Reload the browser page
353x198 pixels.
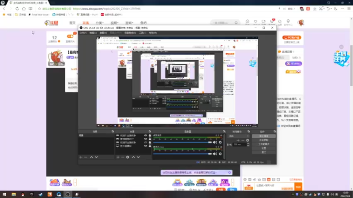pyautogui.click(x=17, y=8)
